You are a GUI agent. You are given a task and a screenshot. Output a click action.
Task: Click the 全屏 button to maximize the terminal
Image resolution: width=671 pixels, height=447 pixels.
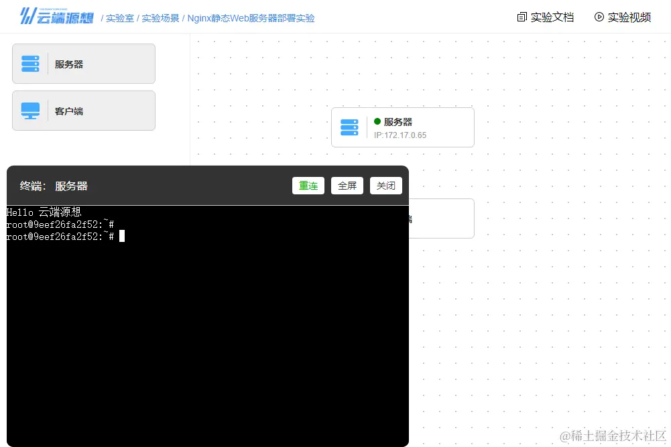pyautogui.click(x=347, y=186)
